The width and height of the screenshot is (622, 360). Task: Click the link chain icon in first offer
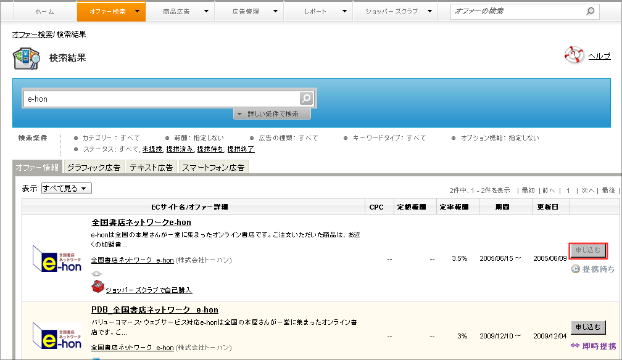(96, 274)
